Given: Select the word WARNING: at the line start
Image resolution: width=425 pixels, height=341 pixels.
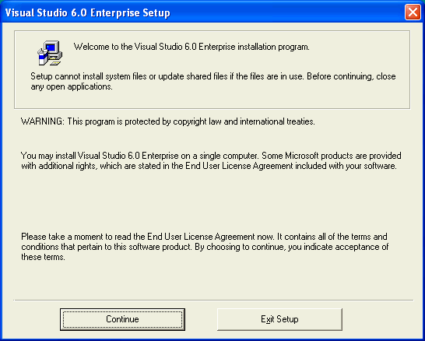Looking at the screenshot, I should 43,121.
